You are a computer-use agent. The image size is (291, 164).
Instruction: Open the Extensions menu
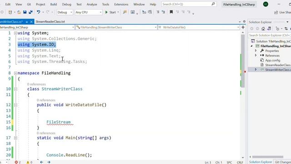121,4
